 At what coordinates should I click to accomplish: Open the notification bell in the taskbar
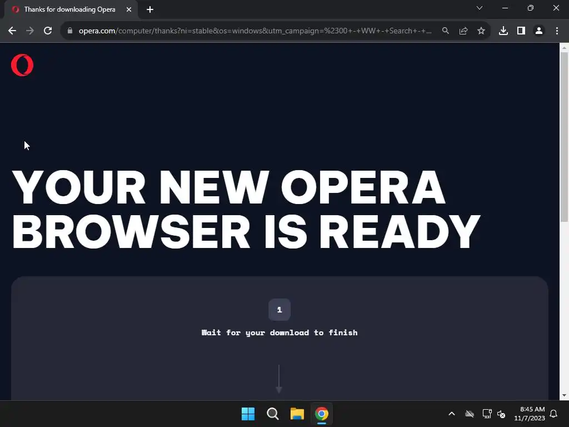(554, 414)
